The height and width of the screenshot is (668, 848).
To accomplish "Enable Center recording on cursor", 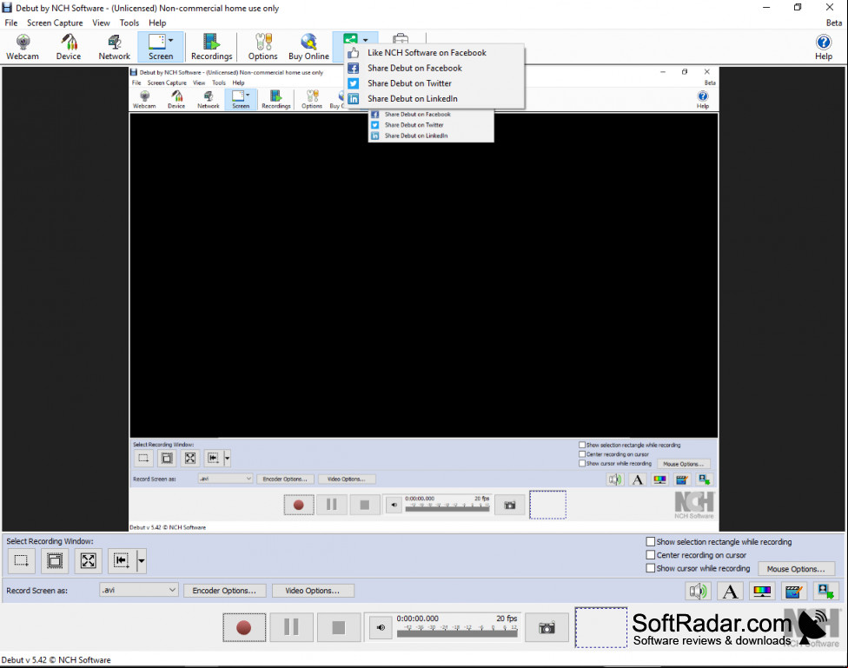I will point(651,555).
